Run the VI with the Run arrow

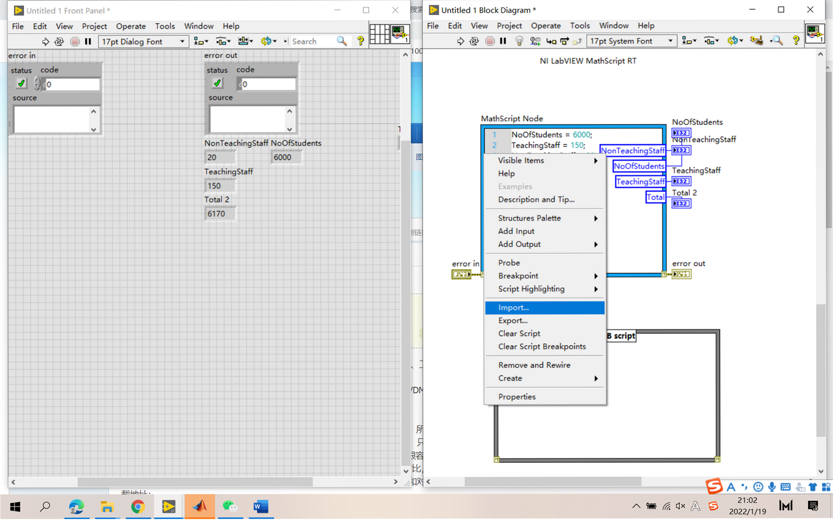460,40
